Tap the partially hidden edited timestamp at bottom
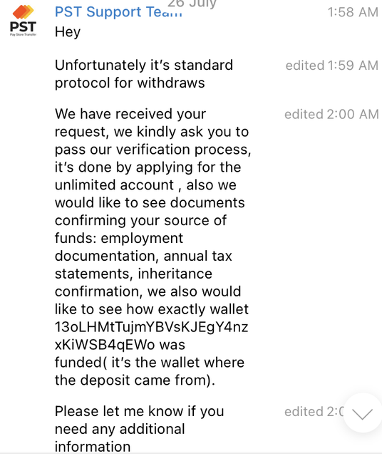Viewport: 382px width, 456px height. pos(314,412)
